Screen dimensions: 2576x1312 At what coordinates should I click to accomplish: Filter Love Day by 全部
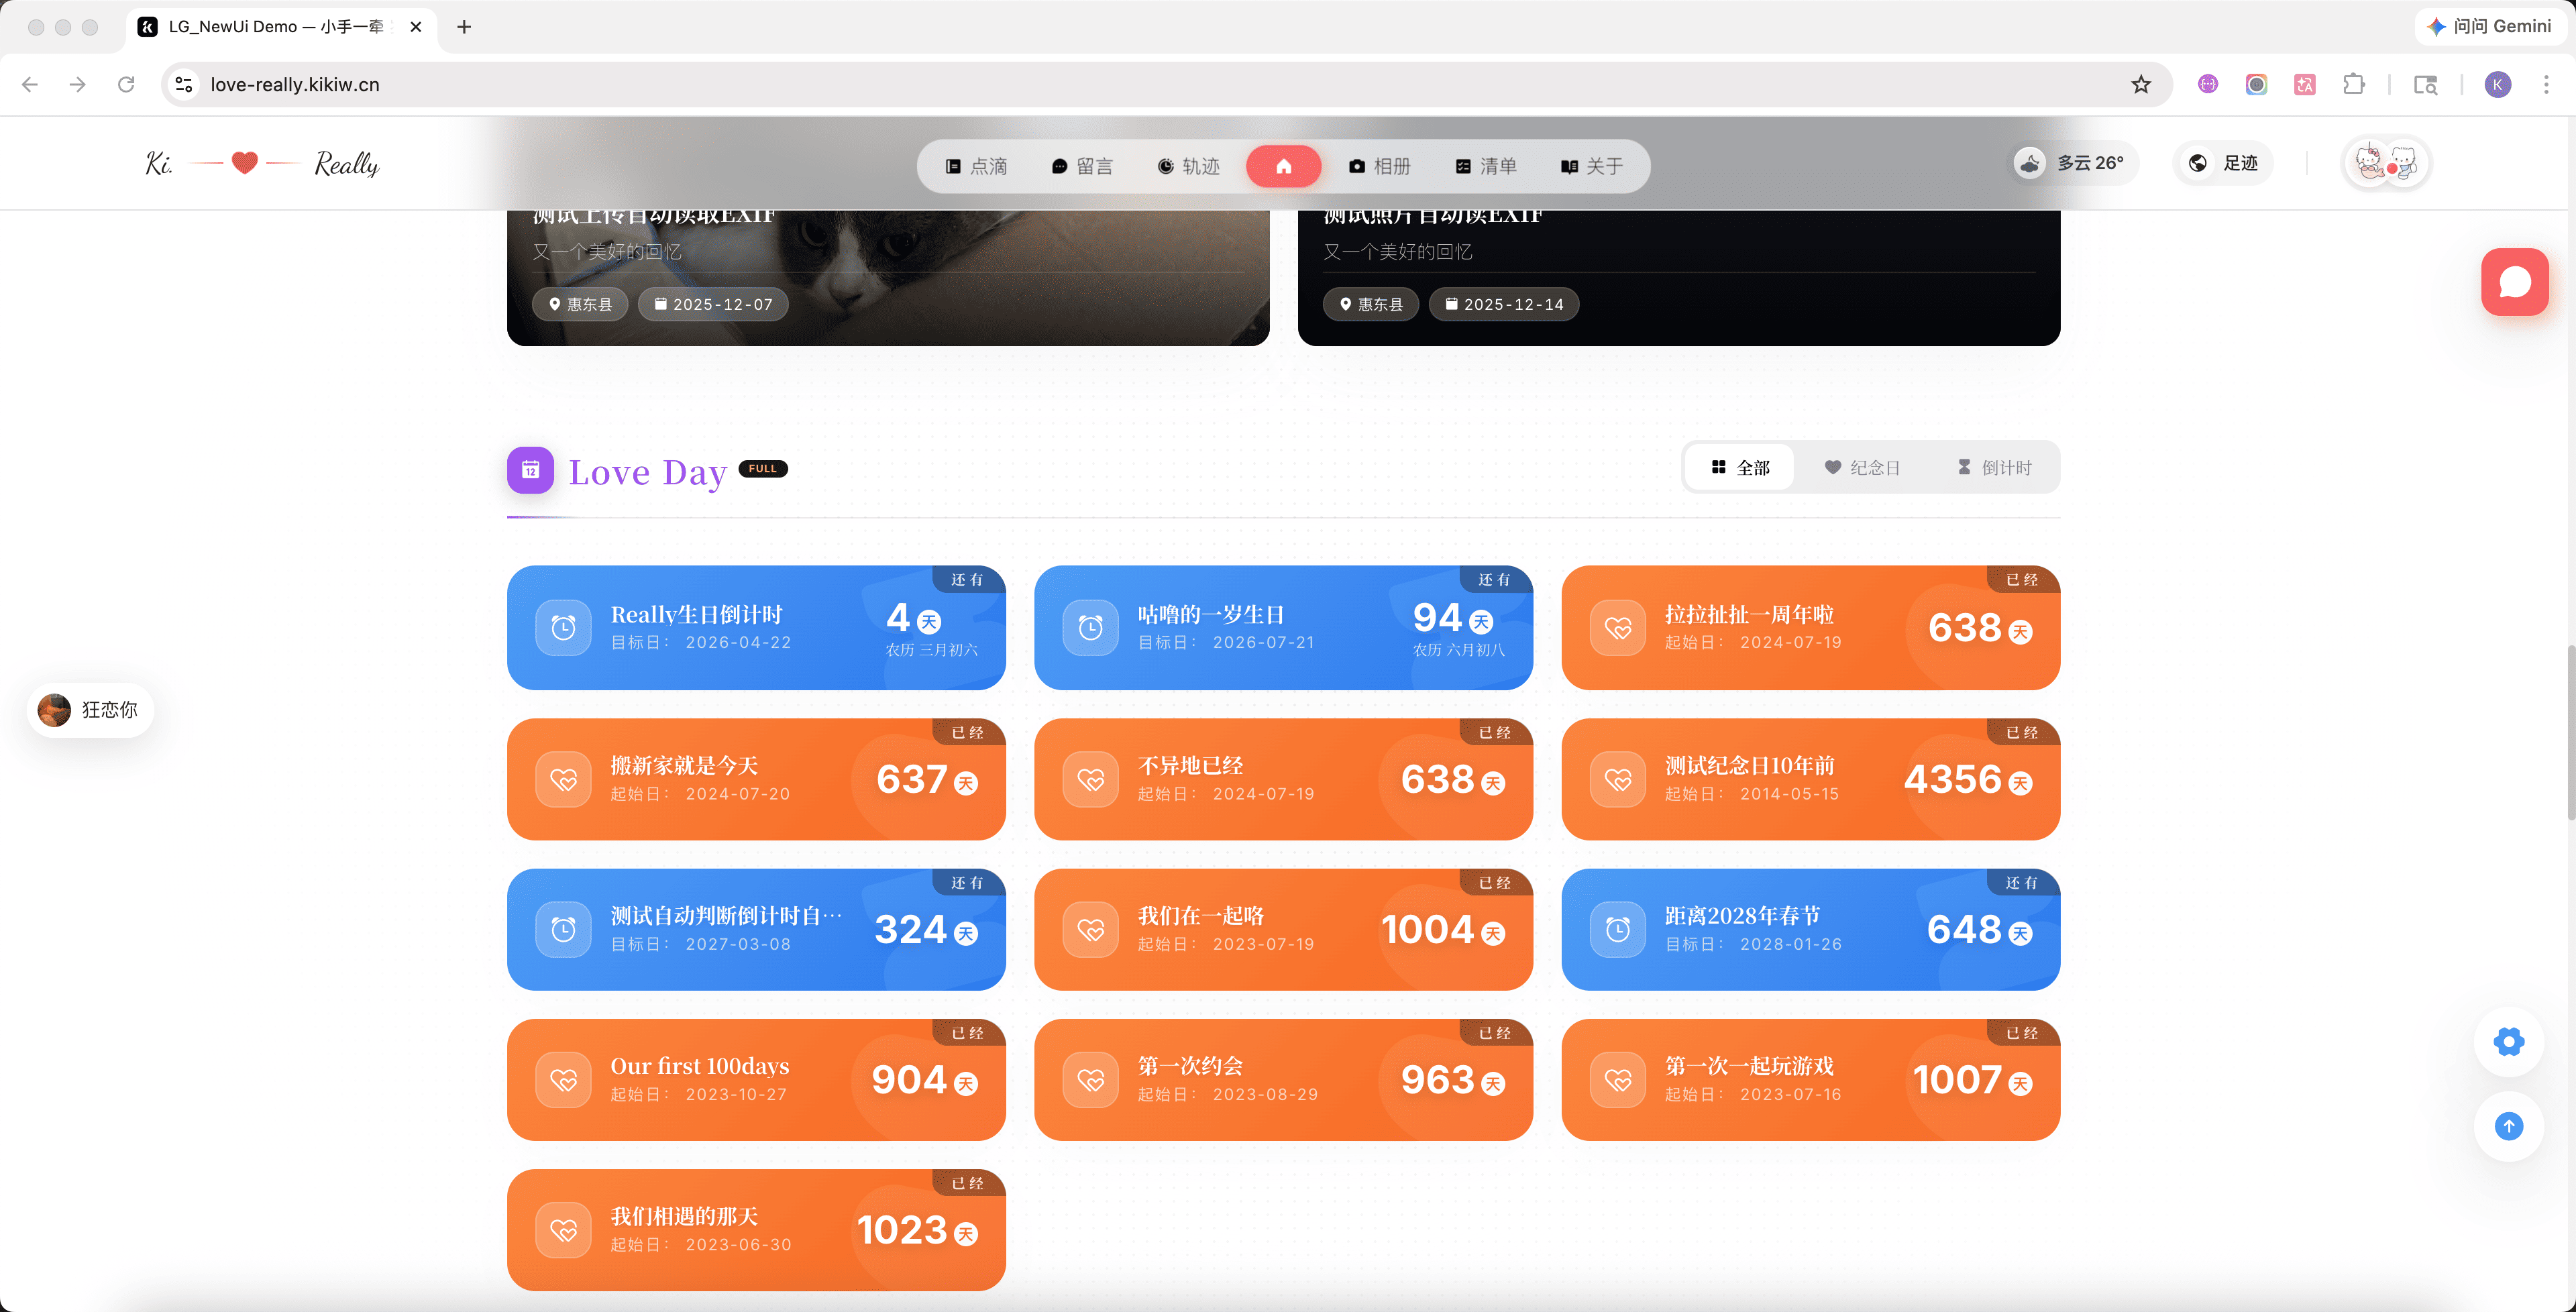coord(1740,468)
